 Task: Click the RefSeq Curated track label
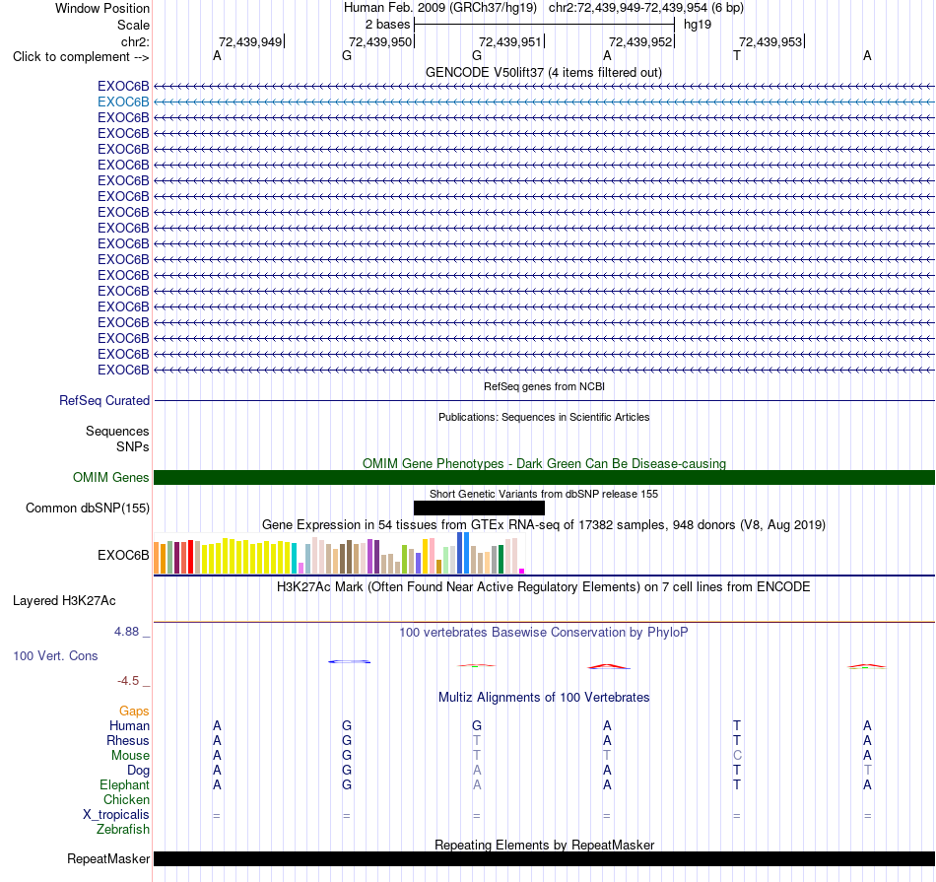tap(104, 401)
